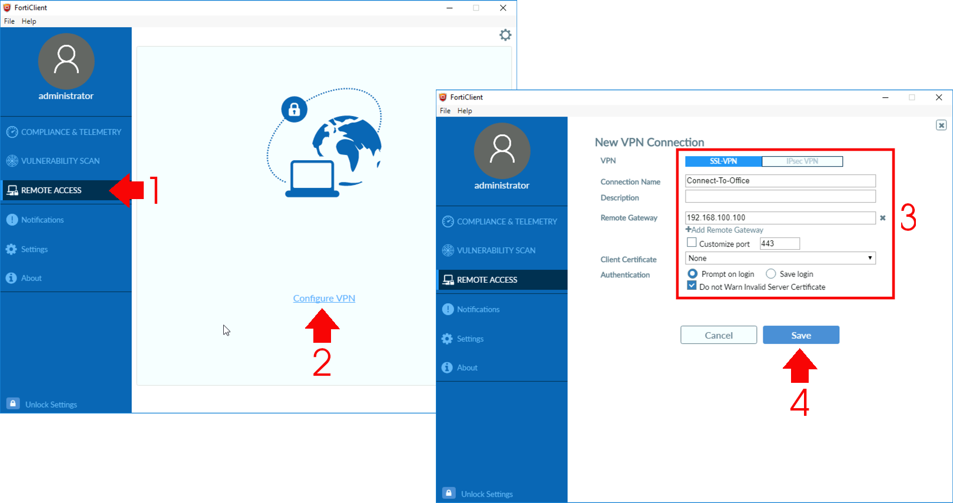Click the Cancel button
953x503 pixels.
(x=719, y=335)
